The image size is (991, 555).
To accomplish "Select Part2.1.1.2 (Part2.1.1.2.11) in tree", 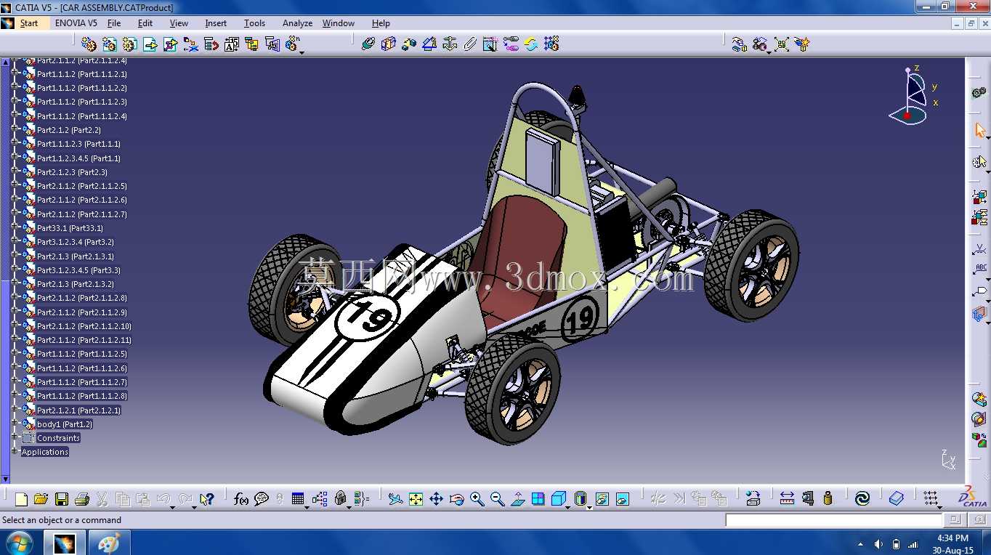I will click(84, 340).
